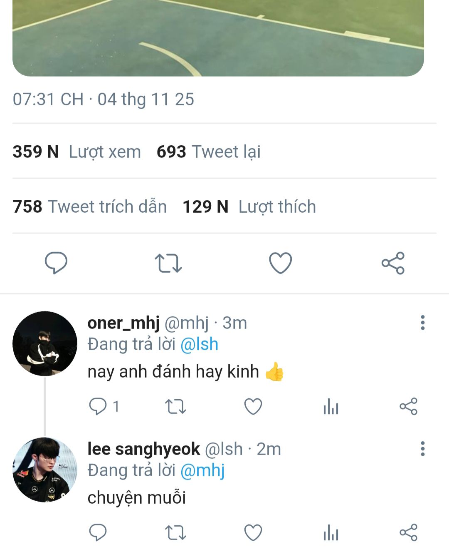This screenshot has width=449, height=552.
Task: Like oner_mhj's reply
Action: pos(253,407)
